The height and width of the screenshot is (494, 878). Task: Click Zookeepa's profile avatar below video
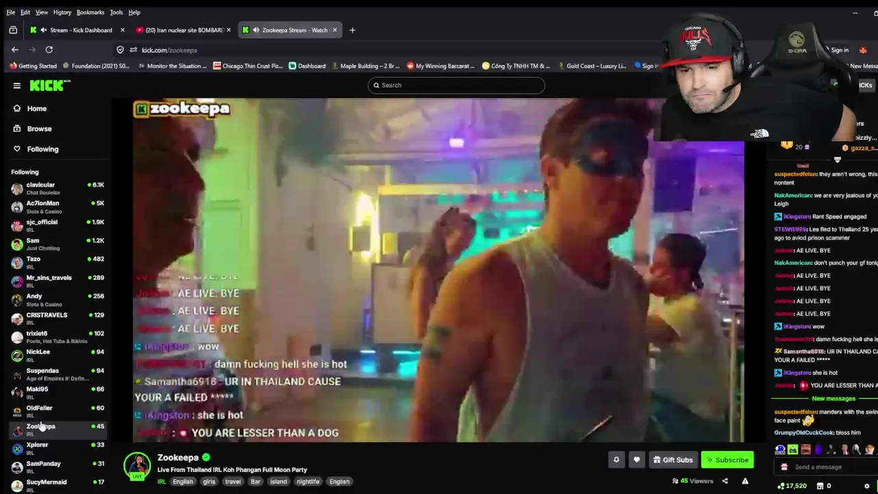click(x=137, y=465)
